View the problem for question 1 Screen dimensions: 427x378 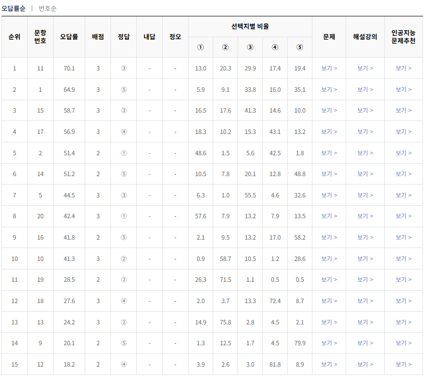329,89
